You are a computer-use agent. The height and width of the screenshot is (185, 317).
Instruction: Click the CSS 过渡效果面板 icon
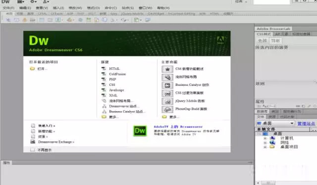167,93
